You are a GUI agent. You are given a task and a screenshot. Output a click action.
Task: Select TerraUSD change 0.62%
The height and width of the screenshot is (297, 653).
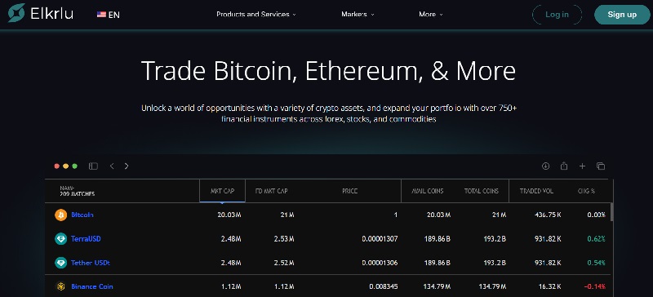(596, 239)
